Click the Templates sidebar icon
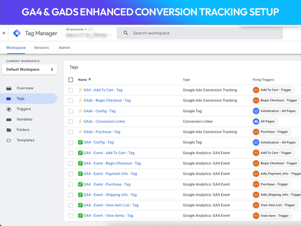The height and width of the screenshot is (226, 301). pos(9,140)
